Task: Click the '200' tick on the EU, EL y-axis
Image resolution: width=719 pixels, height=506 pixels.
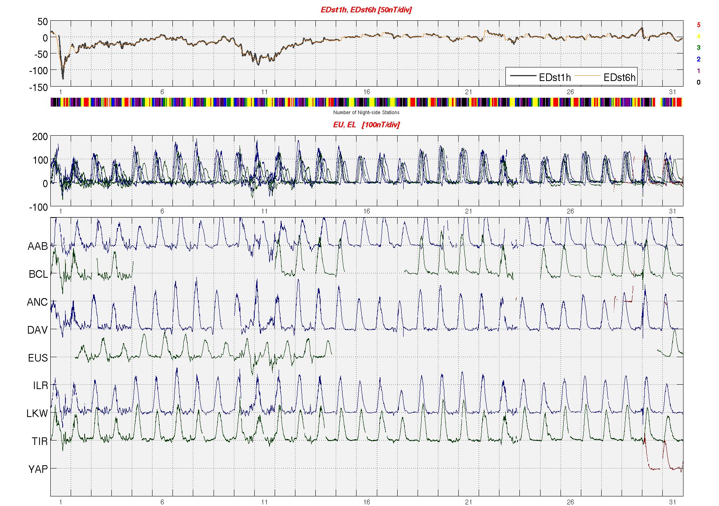Action: click(40, 137)
